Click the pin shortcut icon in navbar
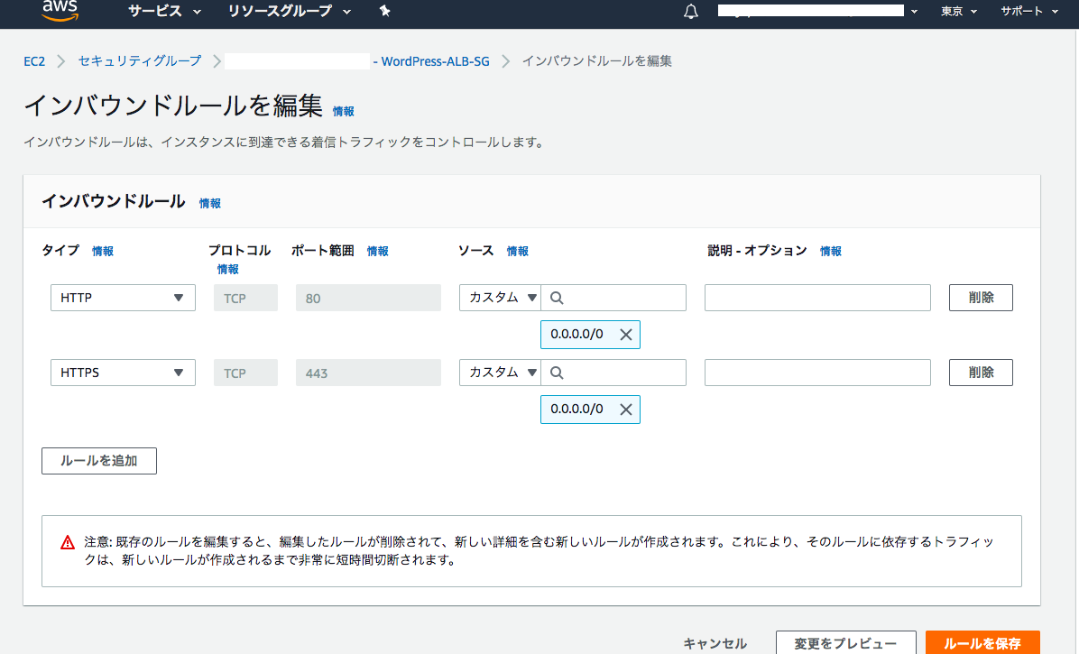Viewport: 1079px width, 654px height. coord(384,11)
